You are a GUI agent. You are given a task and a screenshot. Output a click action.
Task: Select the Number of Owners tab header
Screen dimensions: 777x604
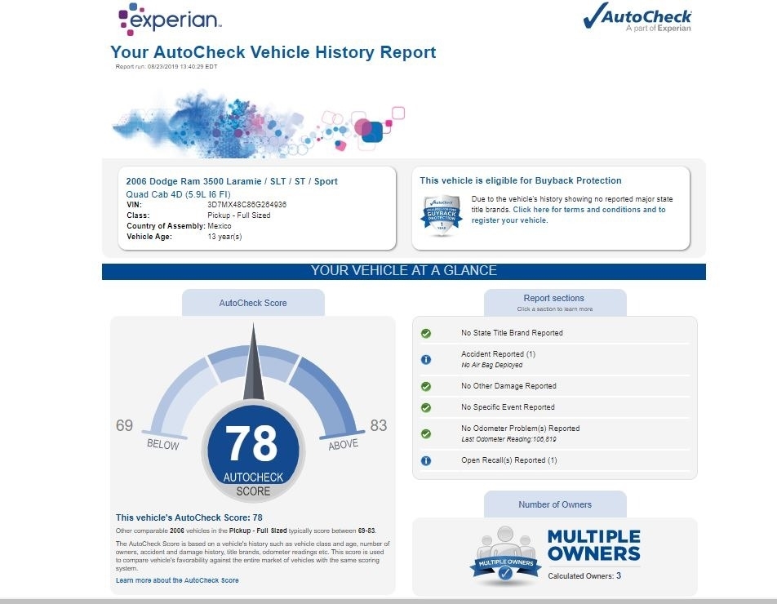point(555,504)
